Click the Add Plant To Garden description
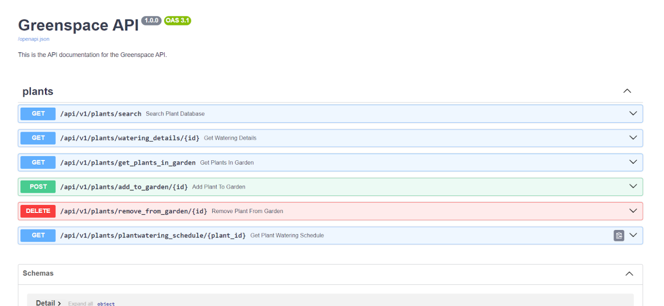The width and height of the screenshot is (664, 306). tap(219, 187)
